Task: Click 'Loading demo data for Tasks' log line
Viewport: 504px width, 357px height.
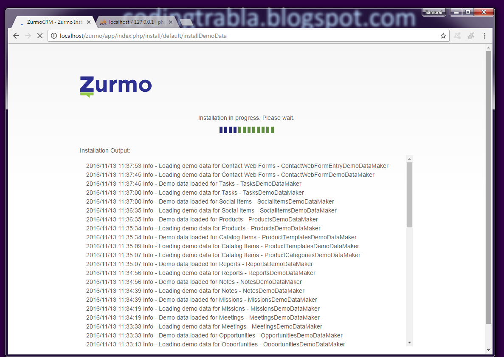Action: pos(195,193)
